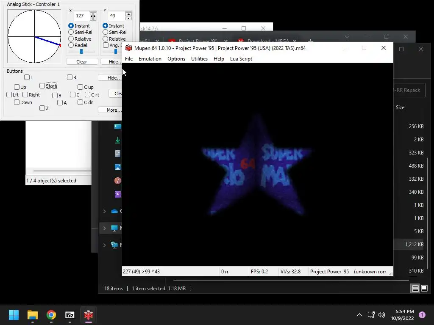Check the R button checkbox

(x=70, y=77)
